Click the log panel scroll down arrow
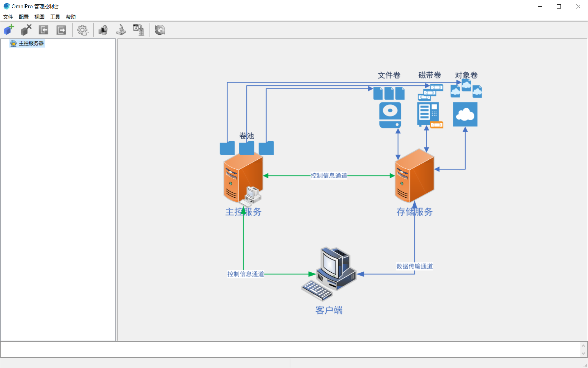The height and width of the screenshot is (368, 588). 583,353
